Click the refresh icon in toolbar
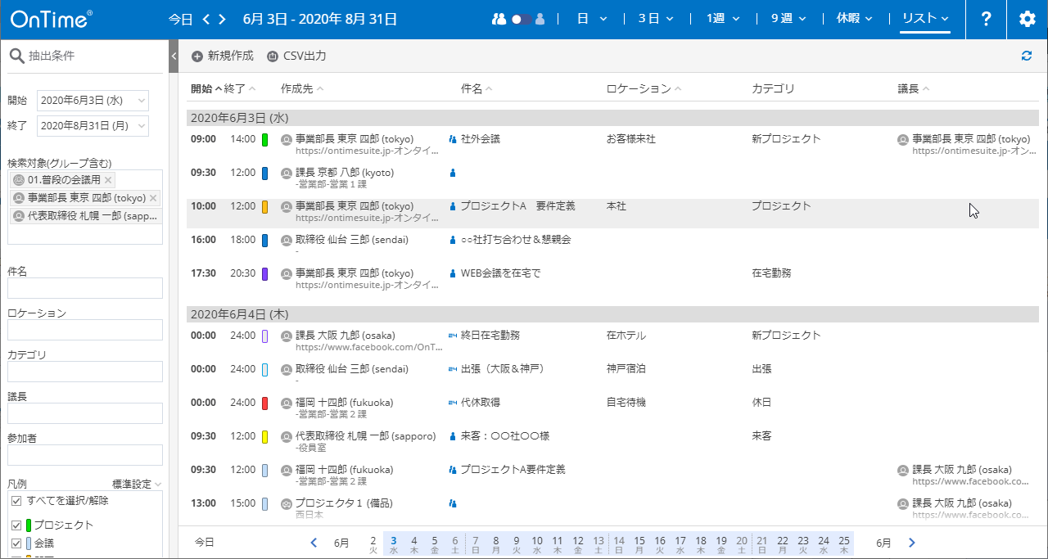Viewport: 1048px width, 559px height. click(x=1027, y=56)
